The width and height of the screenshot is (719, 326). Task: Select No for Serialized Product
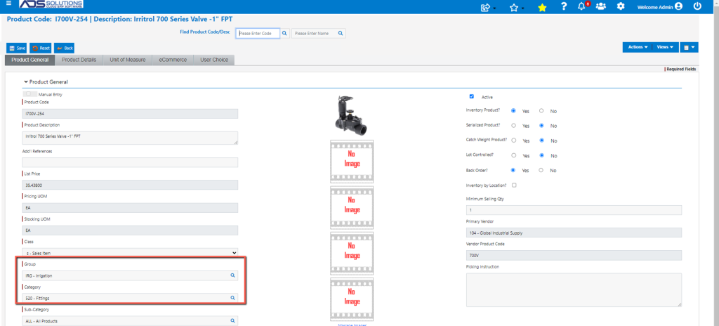tap(541, 125)
